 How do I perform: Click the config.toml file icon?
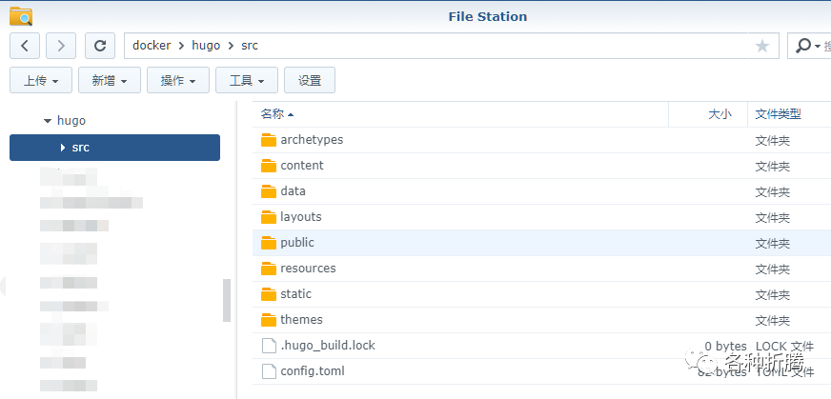[x=268, y=371]
